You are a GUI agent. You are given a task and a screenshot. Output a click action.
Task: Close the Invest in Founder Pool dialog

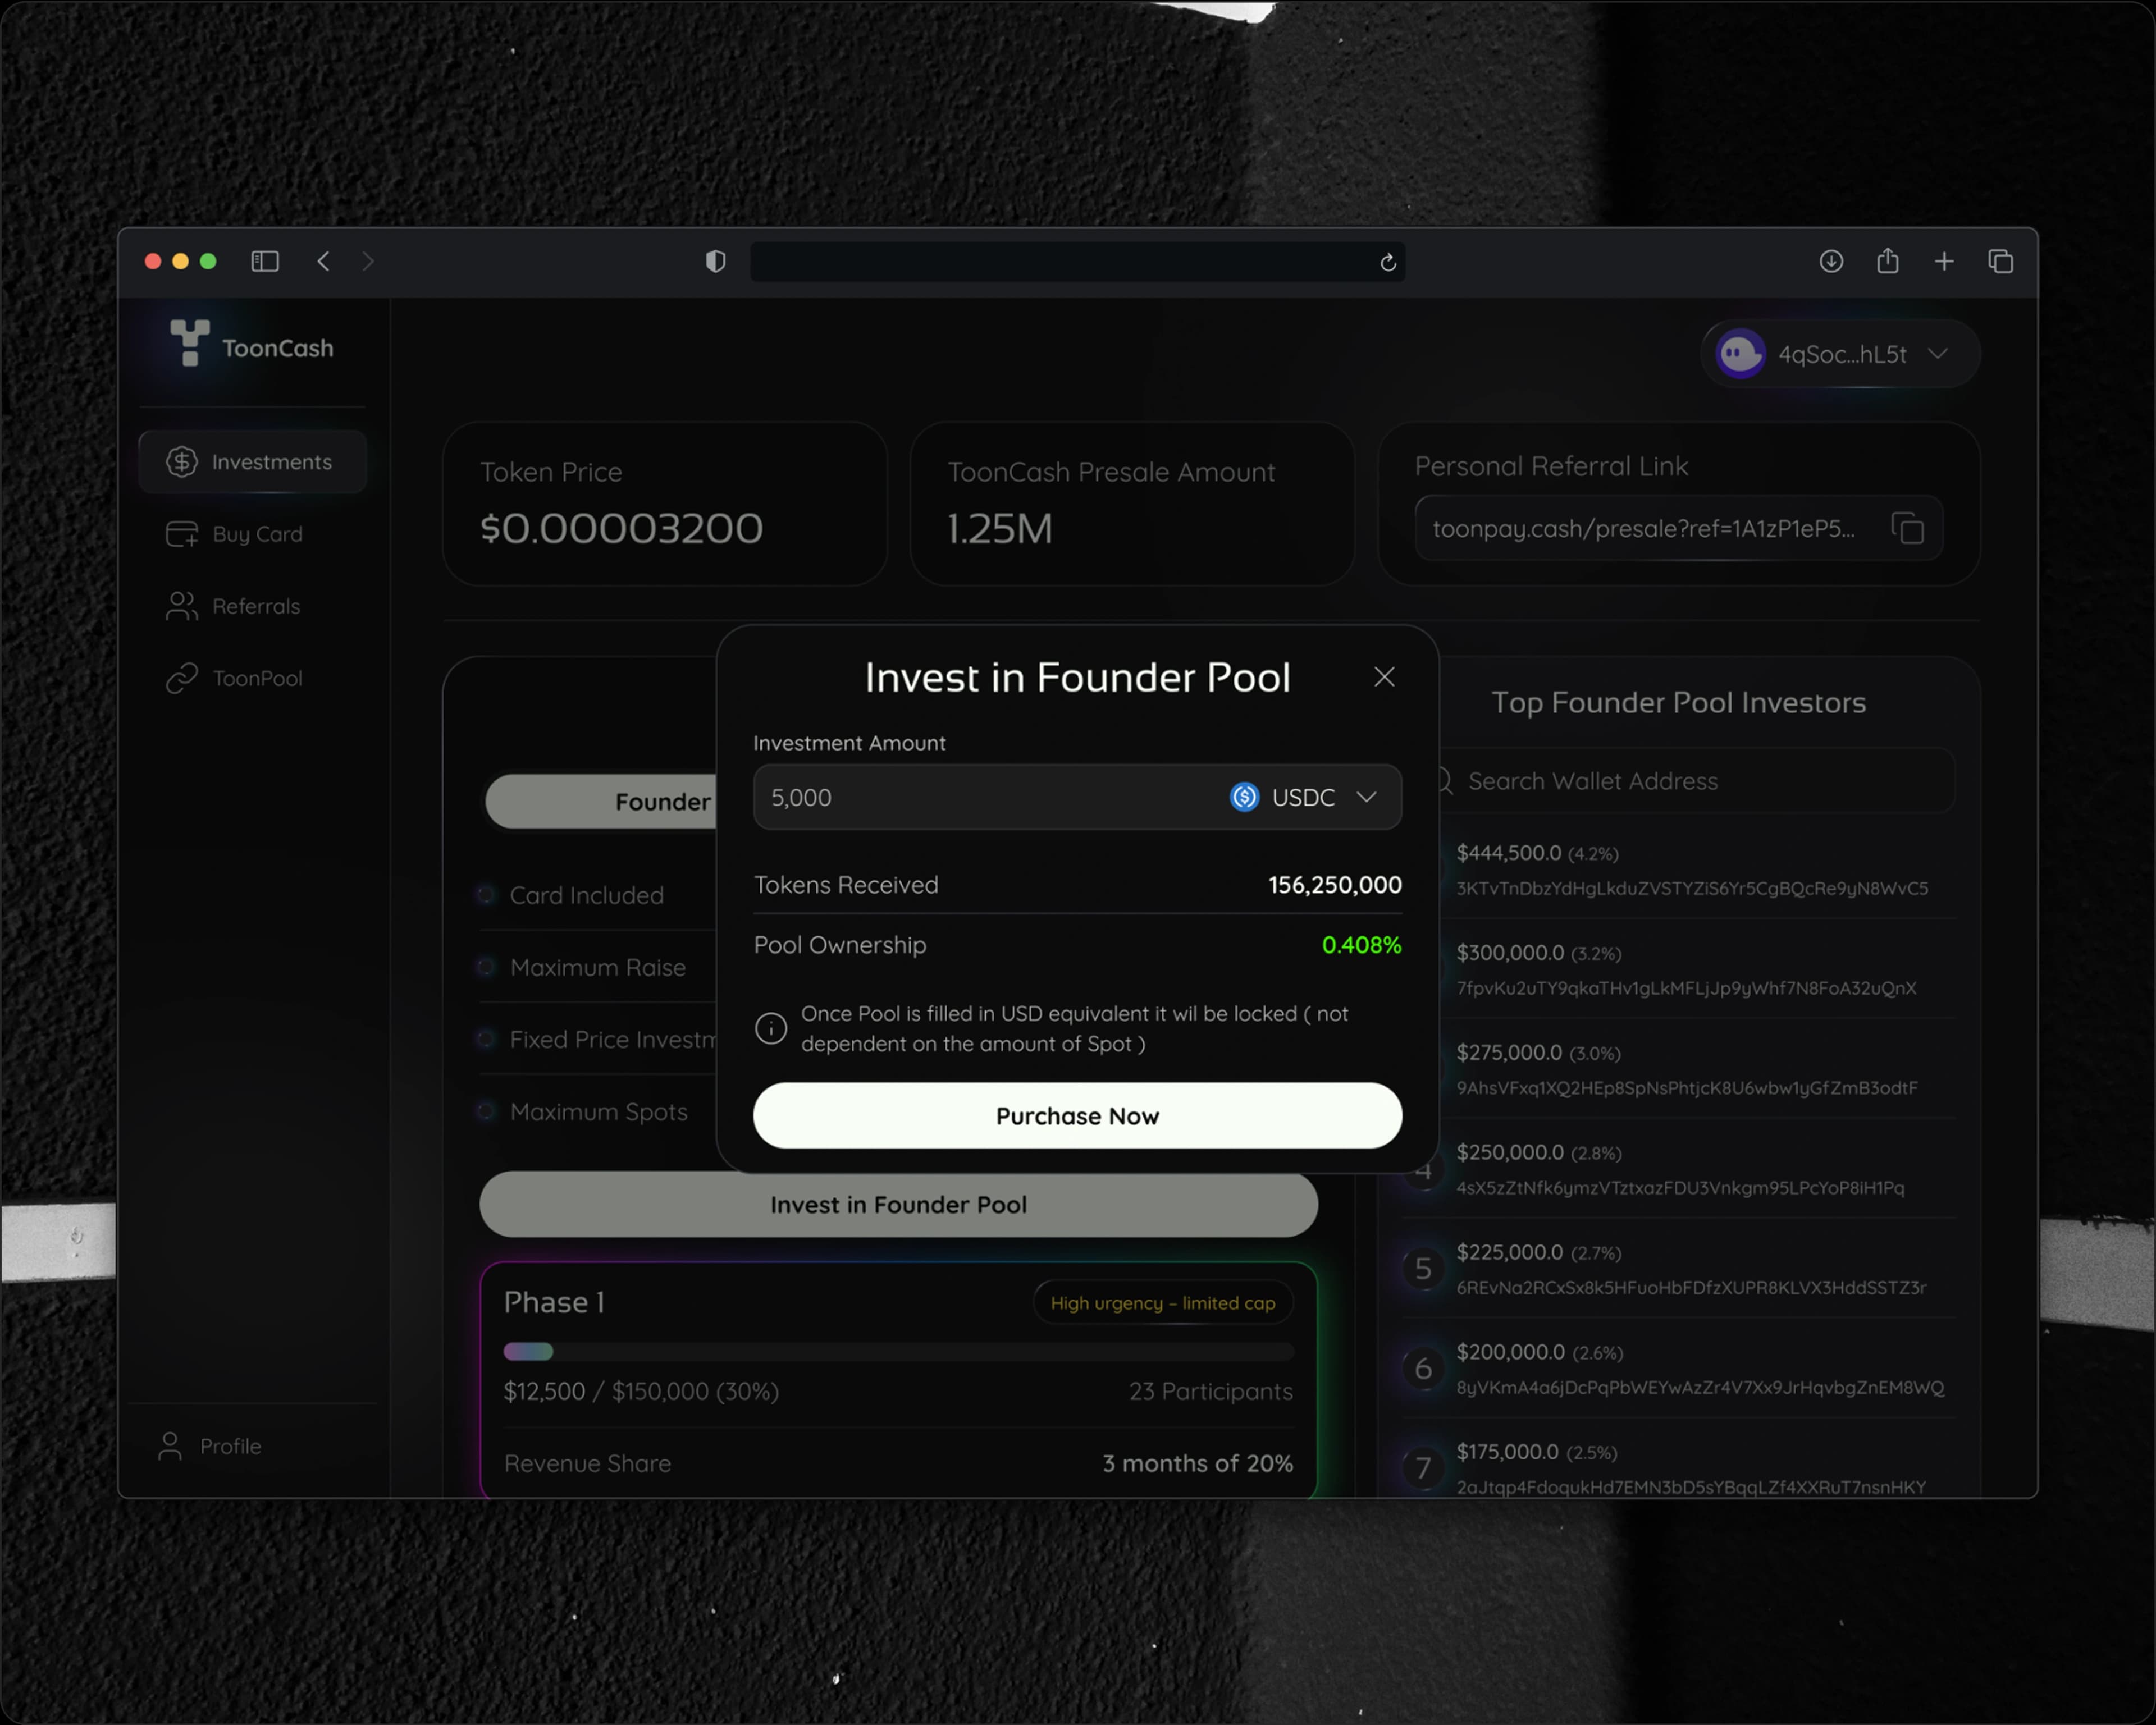point(1384,677)
